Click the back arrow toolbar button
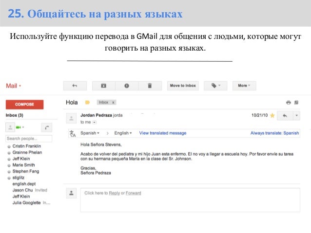The image size is (311, 233). 75,86
